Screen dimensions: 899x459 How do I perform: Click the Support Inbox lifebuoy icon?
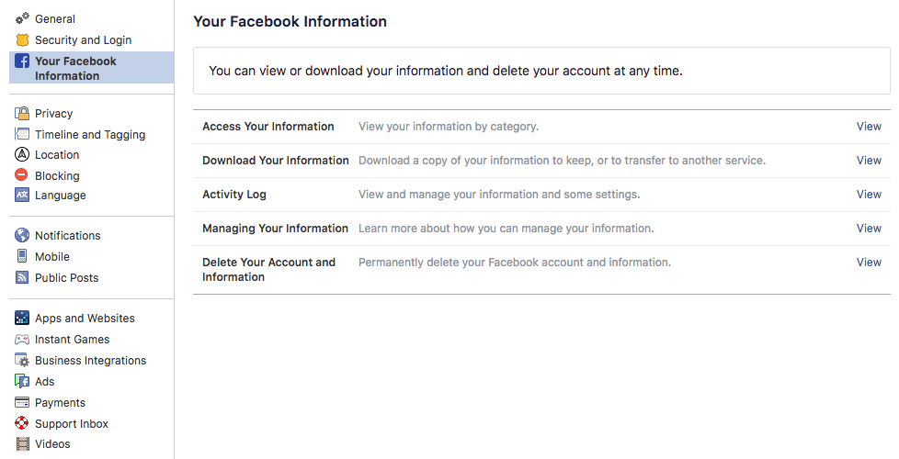[22, 424]
